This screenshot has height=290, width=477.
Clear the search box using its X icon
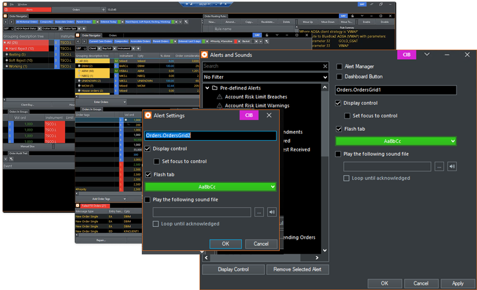pyautogui.click(x=325, y=66)
